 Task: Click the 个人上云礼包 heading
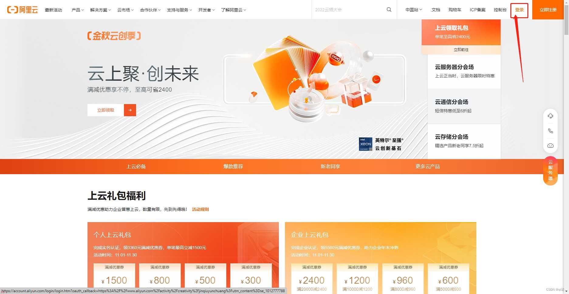click(x=112, y=235)
